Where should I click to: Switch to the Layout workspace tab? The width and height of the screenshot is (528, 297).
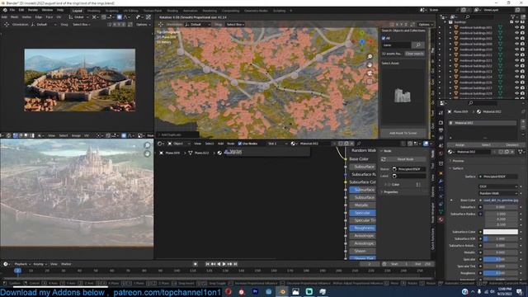tap(77, 11)
